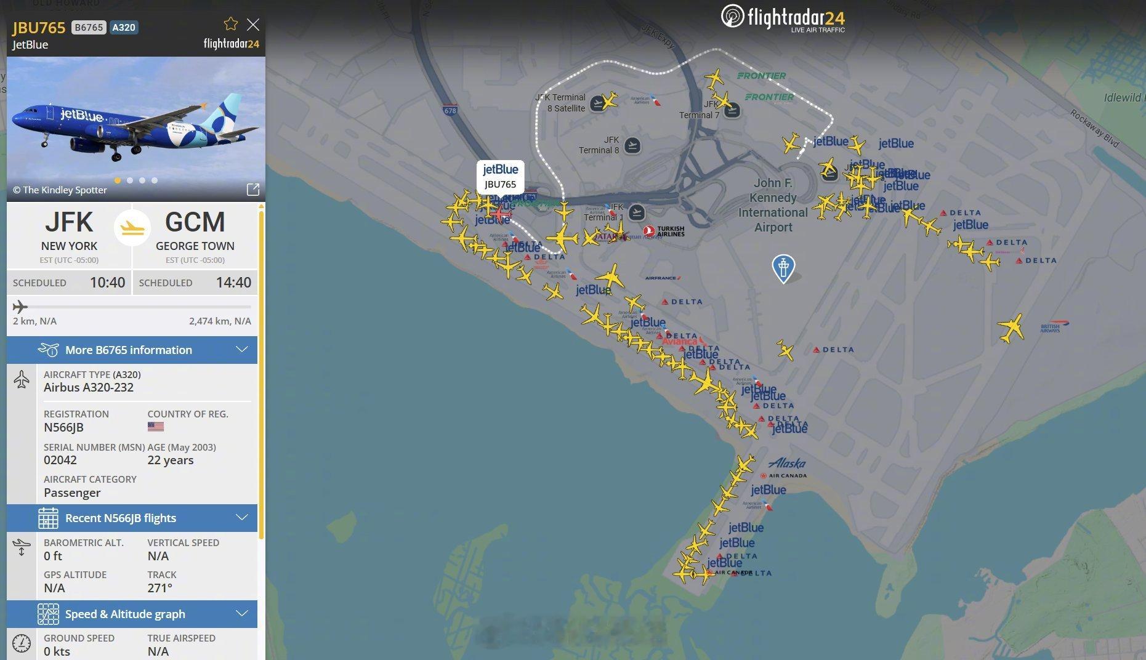Viewport: 1146px width, 660px height.
Task: Click the John F. Kennedy International Airport label
Action: tap(773, 205)
